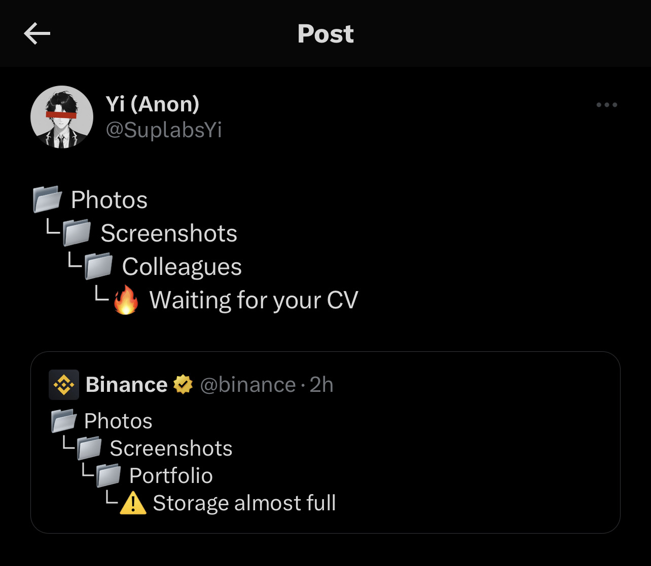Click the @binance handle
Viewport: 651px width, 566px height.
click(x=248, y=385)
